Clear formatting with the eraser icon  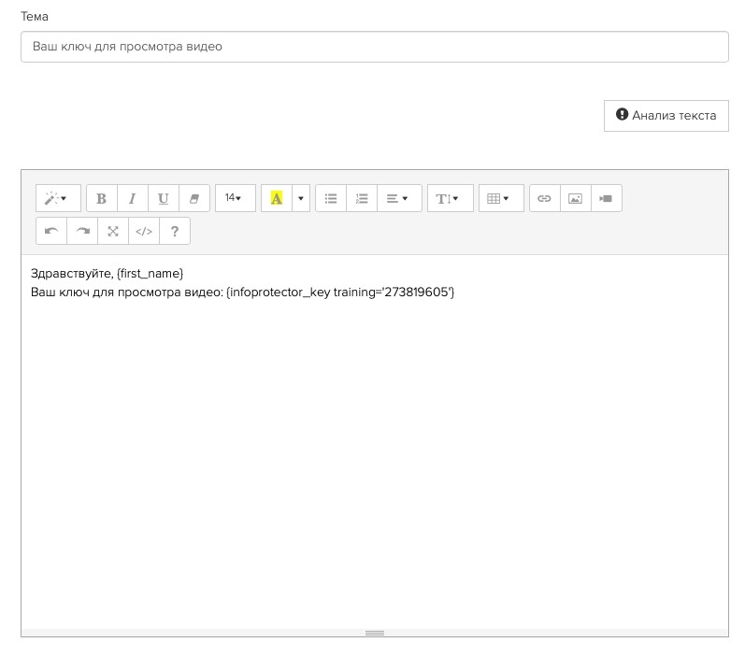194,198
